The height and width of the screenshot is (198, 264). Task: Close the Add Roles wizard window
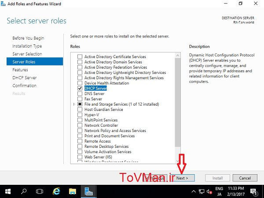coord(256,4)
